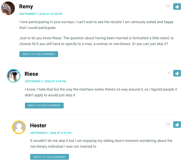Reply to Remy's comment
The width and height of the screenshot is (184, 162).
[39, 54]
